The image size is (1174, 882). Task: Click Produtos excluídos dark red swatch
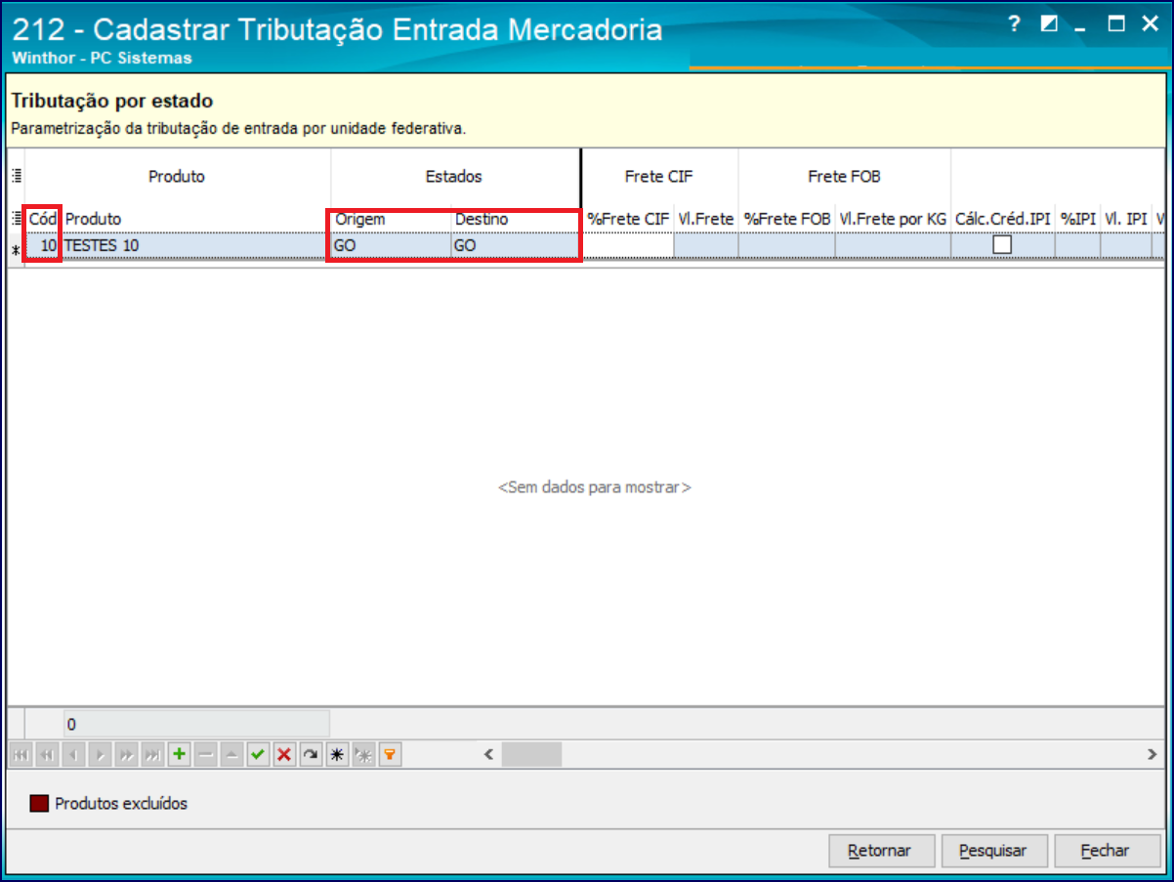point(40,804)
